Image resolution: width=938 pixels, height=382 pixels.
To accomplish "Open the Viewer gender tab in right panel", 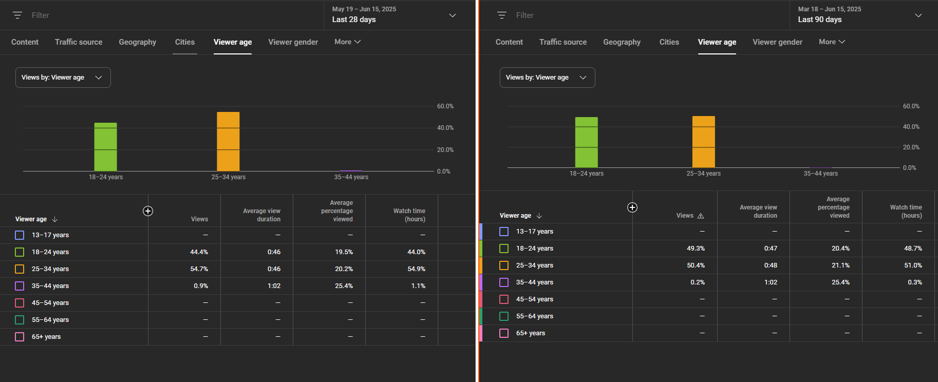I will point(777,42).
